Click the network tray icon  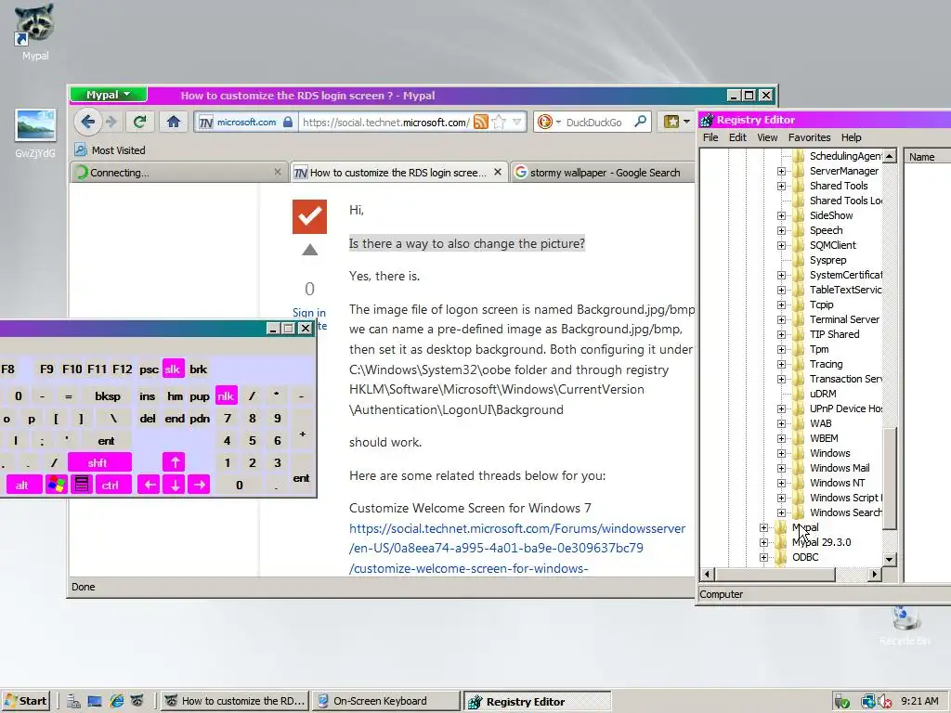pyautogui.click(x=868, y=702)
